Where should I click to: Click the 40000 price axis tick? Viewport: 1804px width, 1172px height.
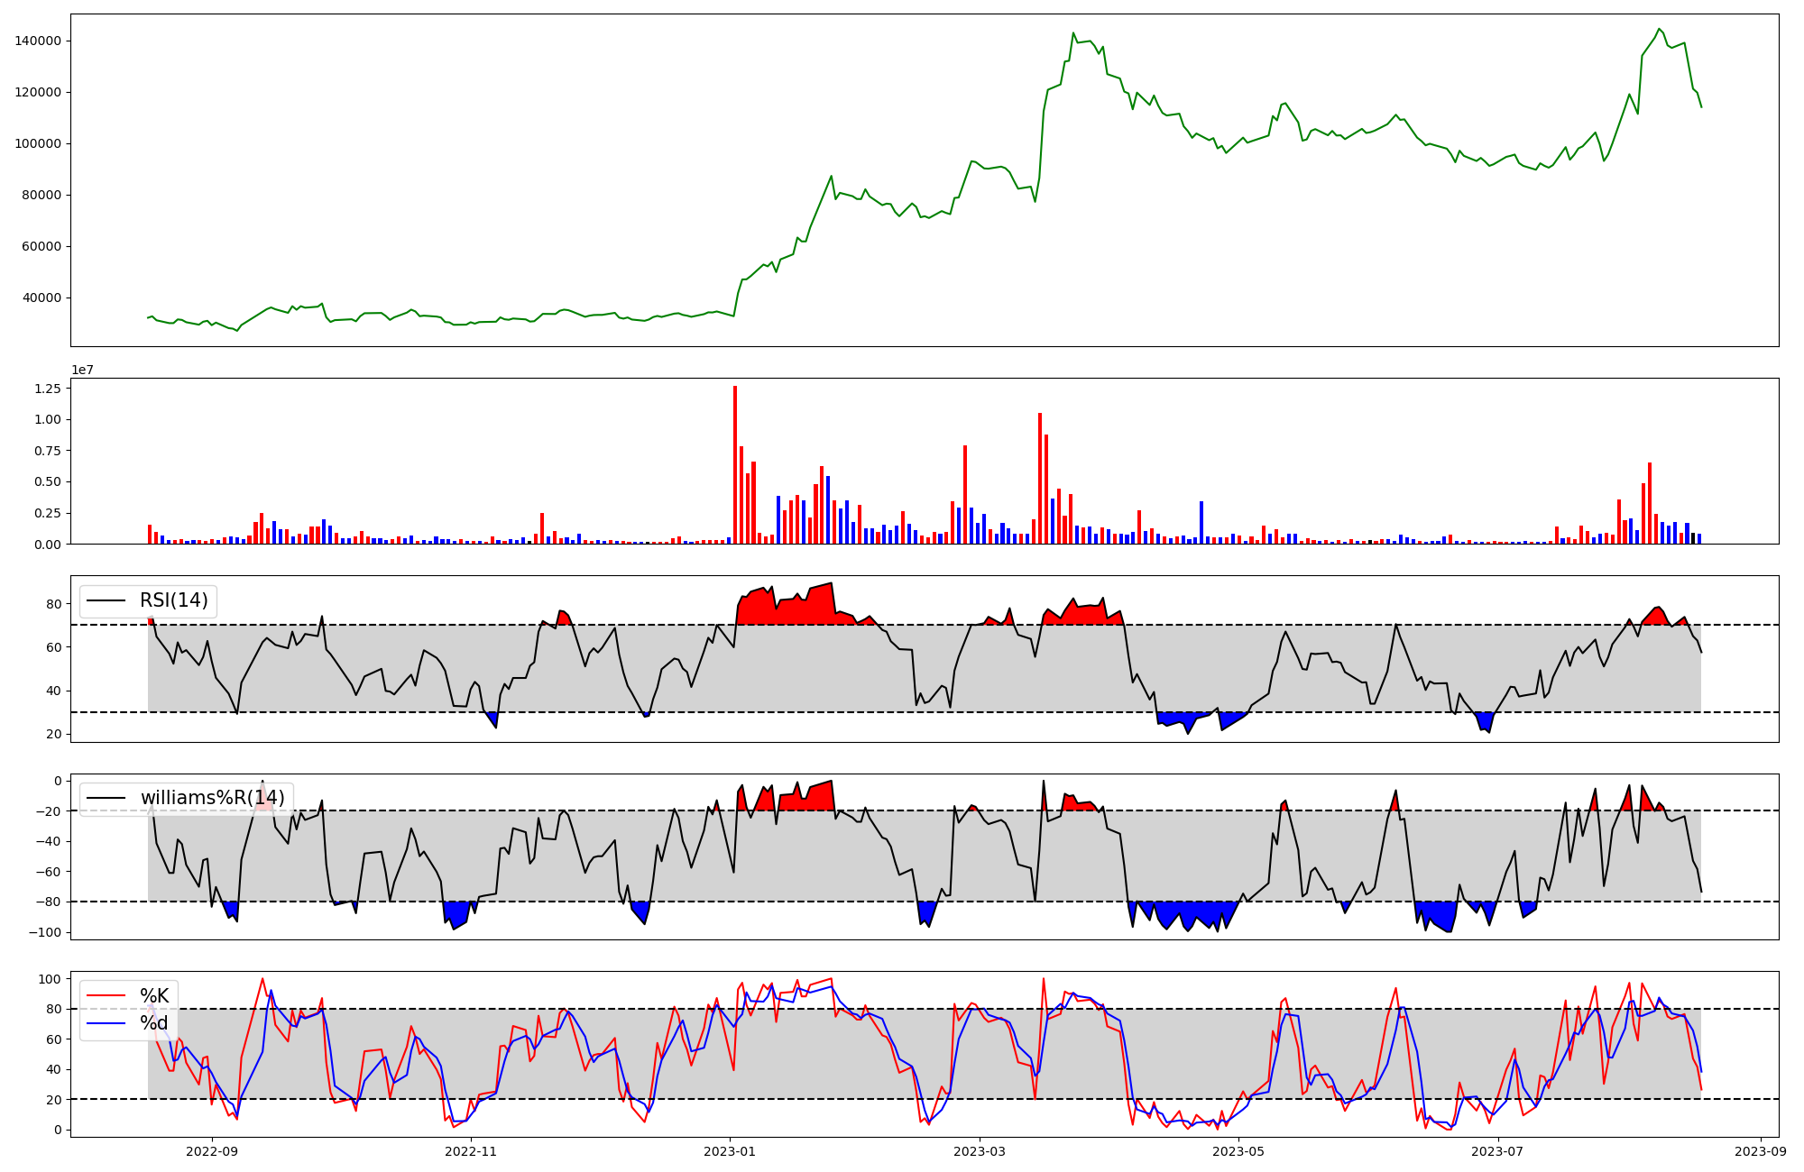coord(41,298)
